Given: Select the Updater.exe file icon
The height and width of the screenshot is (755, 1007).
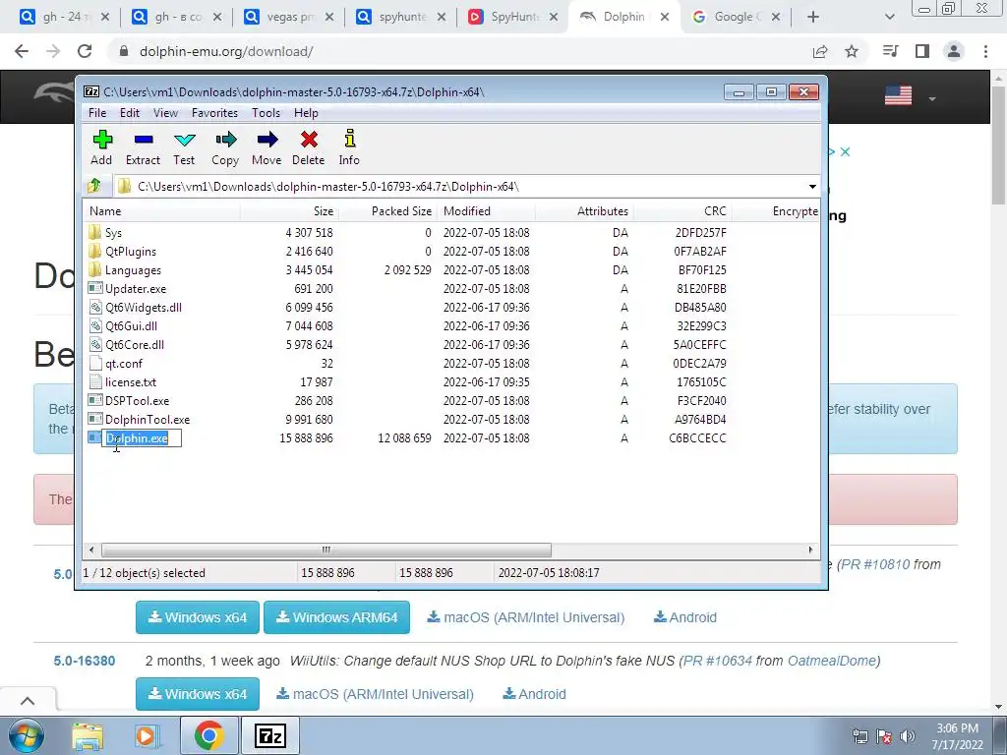Looking at the screenshot, I should tap(95, 288).
